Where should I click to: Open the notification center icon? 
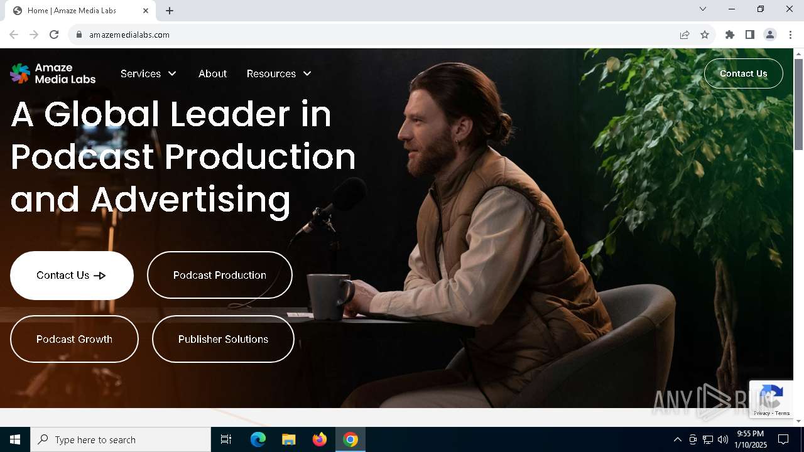coord(783,439)
